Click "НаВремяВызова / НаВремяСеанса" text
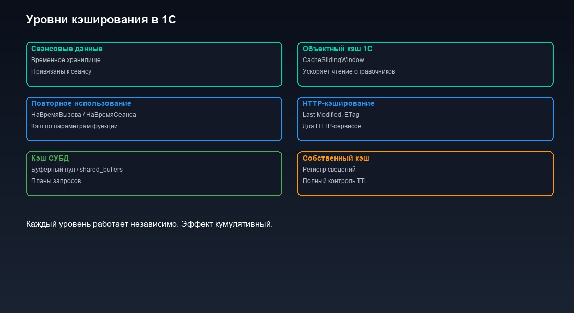 [x=83, y=115]
